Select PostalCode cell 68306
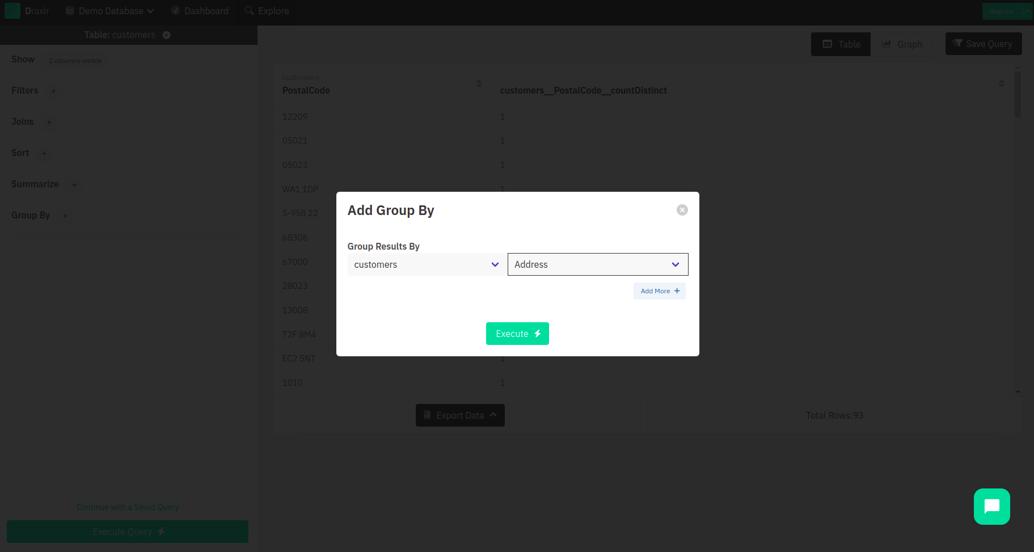Viewport: 1034px width, 552px height. [295, 238]
